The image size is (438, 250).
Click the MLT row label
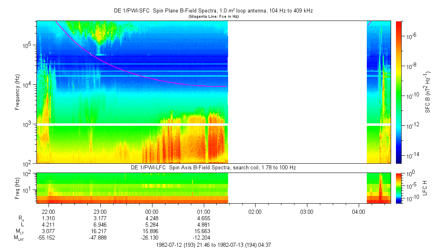point(20,231)
